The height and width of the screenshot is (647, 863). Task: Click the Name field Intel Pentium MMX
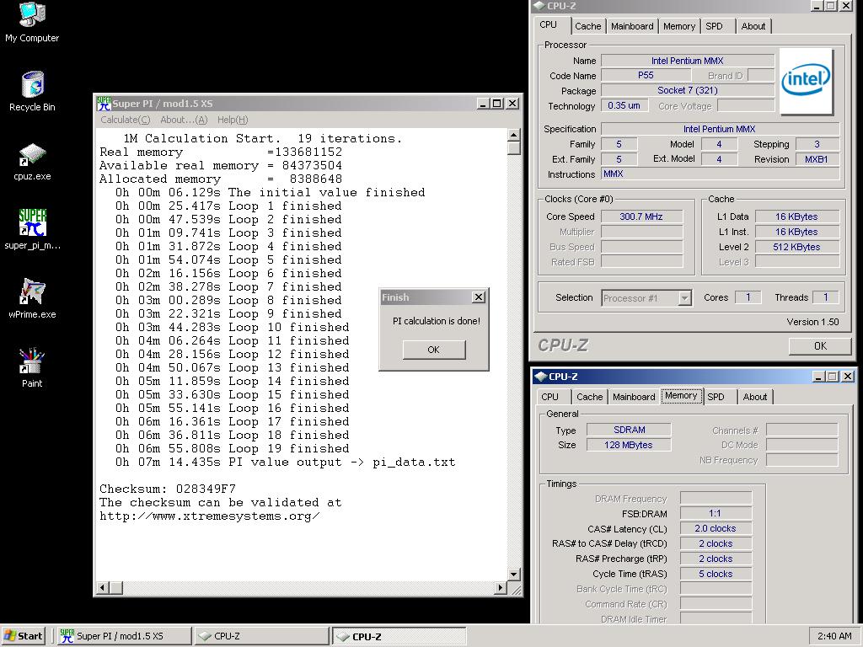point(688,61)
